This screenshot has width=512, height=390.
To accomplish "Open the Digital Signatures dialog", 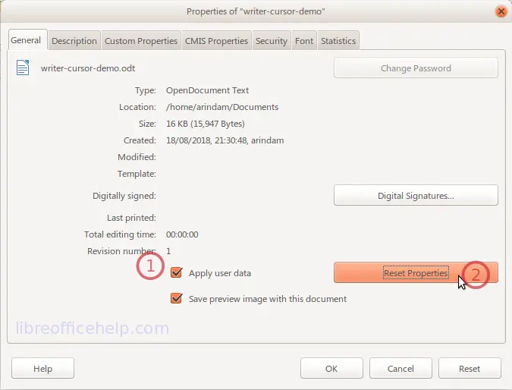I will pos(416,196).
